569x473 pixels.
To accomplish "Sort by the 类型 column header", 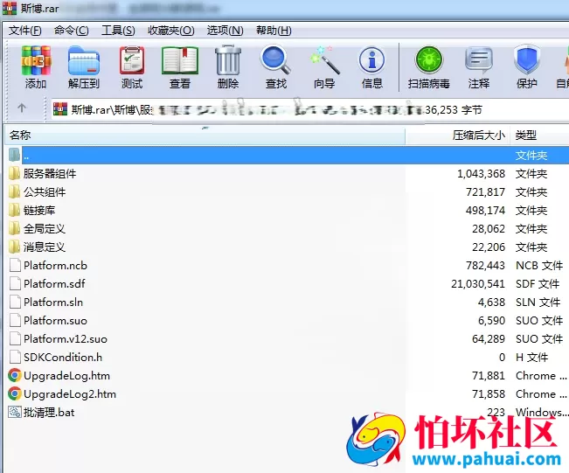I will (539, 136).
